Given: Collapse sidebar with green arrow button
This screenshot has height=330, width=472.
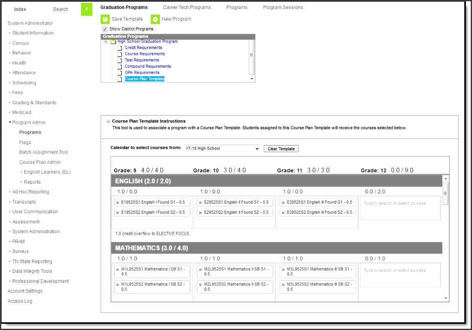Looking at the screenshot, I should (86, 9).
